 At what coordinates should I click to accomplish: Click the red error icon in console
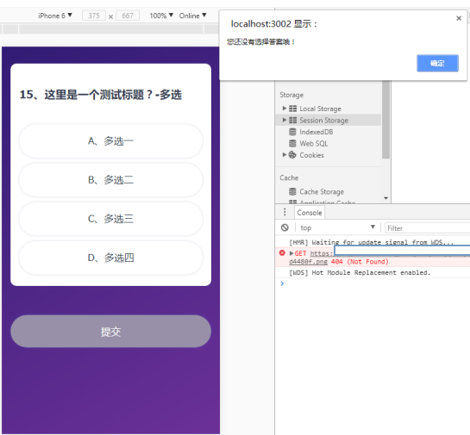[x=282, y=253]
